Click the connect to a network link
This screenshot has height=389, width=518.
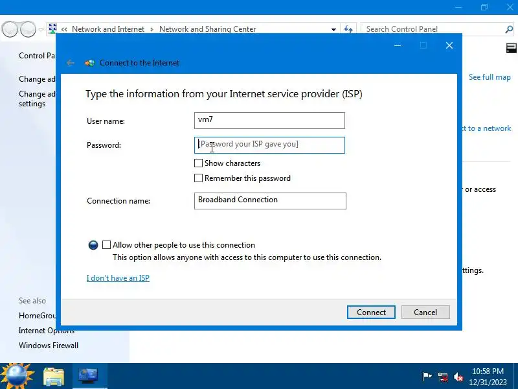(487, 128)
